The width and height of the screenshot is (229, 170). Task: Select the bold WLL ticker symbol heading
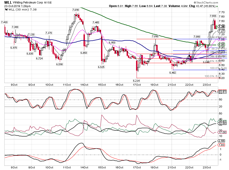8,2
